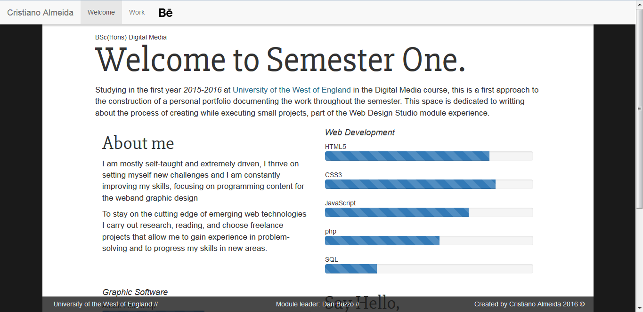
Task: Select the JavaScript skill progress bar
Action: click(x=429, y=212)
